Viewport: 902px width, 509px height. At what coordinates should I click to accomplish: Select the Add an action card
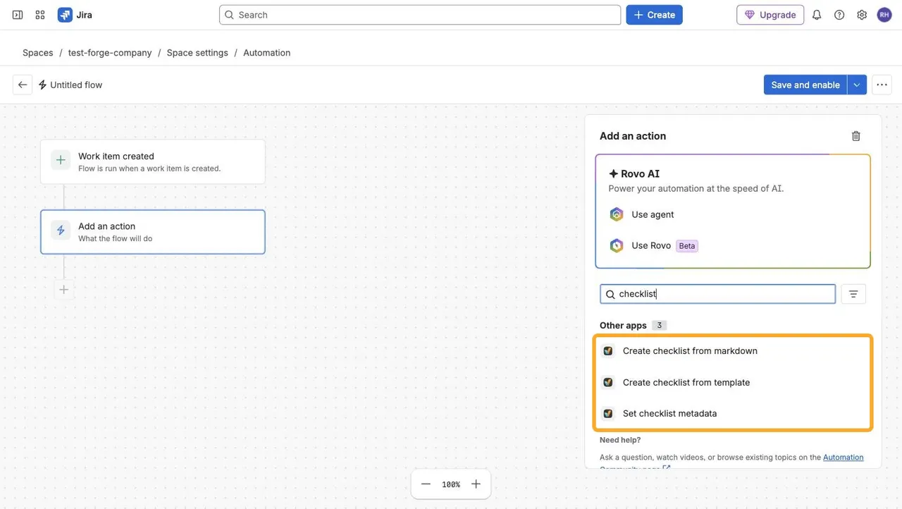pos(153,232)
